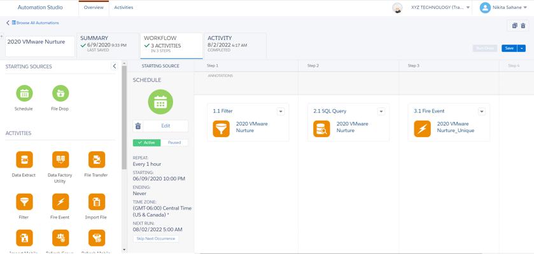Pick the Fire Event activity icon in palette
The height and width of the screenshot is (254, 534).
[x=60, y=202]
